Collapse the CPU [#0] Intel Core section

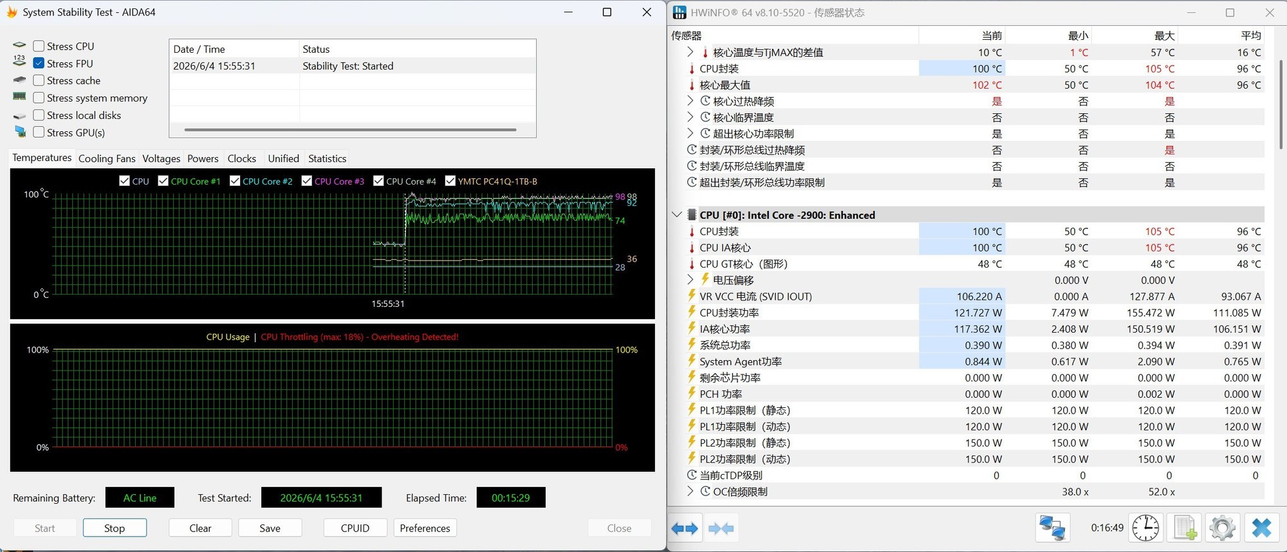click(x=676, y=215)
